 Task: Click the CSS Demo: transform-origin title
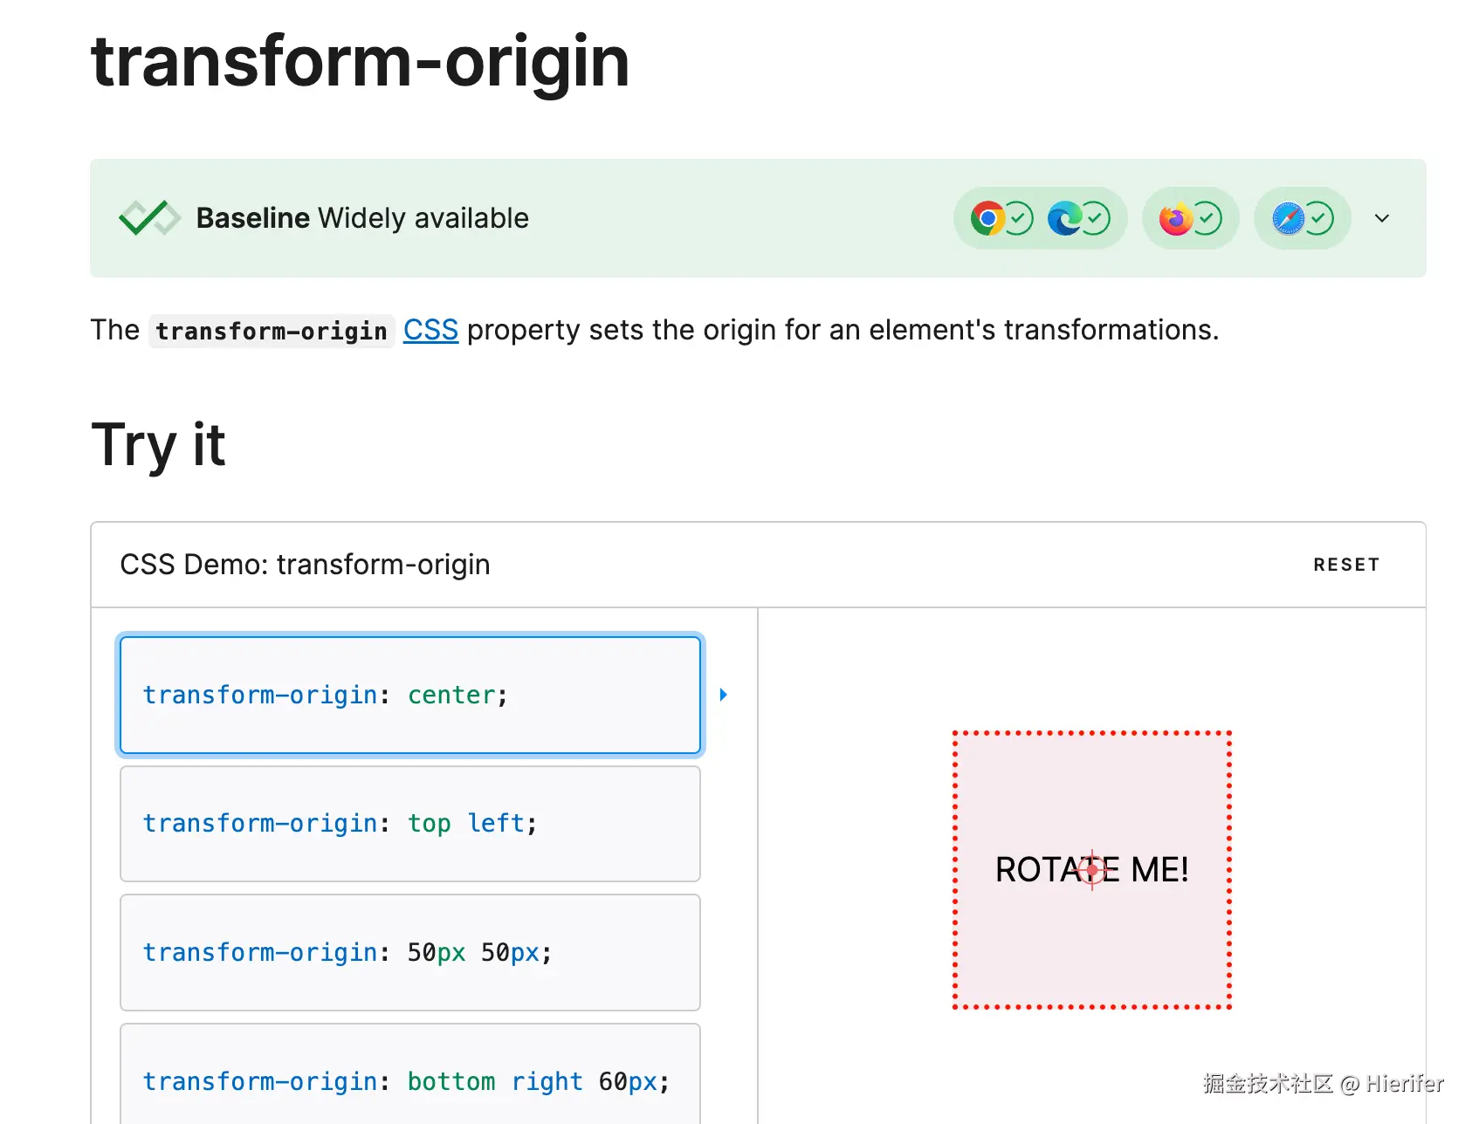pos(305,565)
